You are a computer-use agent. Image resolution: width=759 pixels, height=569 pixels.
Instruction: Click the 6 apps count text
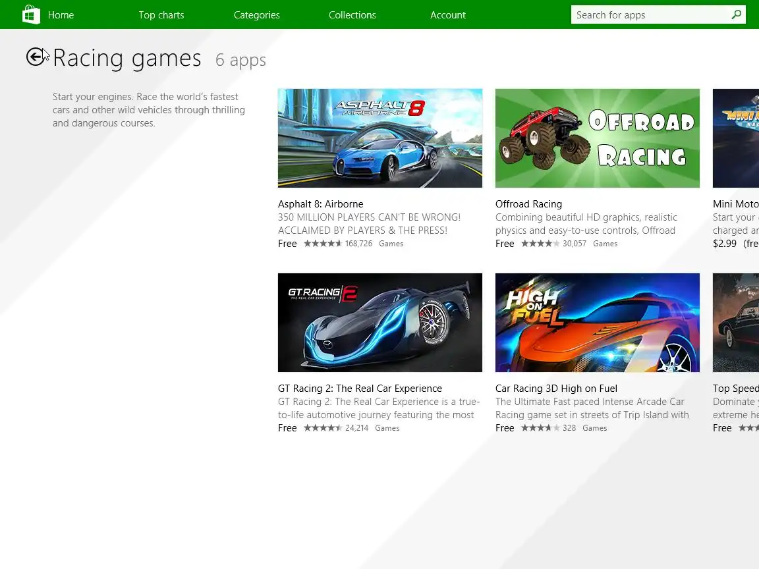(x=240, y=60)
